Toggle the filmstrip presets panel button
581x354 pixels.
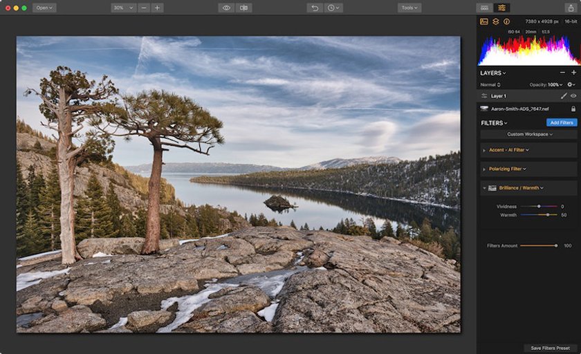[x=484, y=8]
